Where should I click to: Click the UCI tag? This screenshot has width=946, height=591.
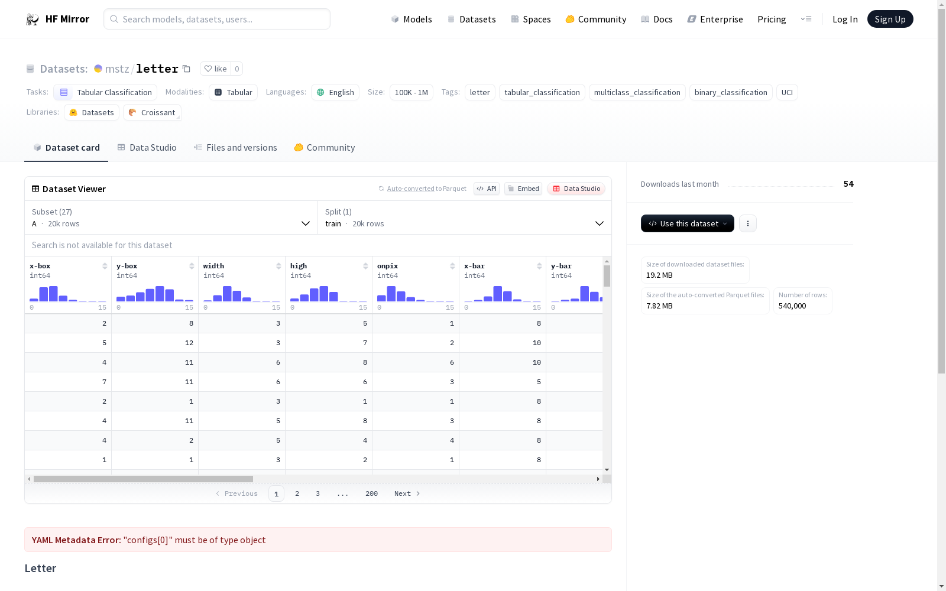coord(787,92)
